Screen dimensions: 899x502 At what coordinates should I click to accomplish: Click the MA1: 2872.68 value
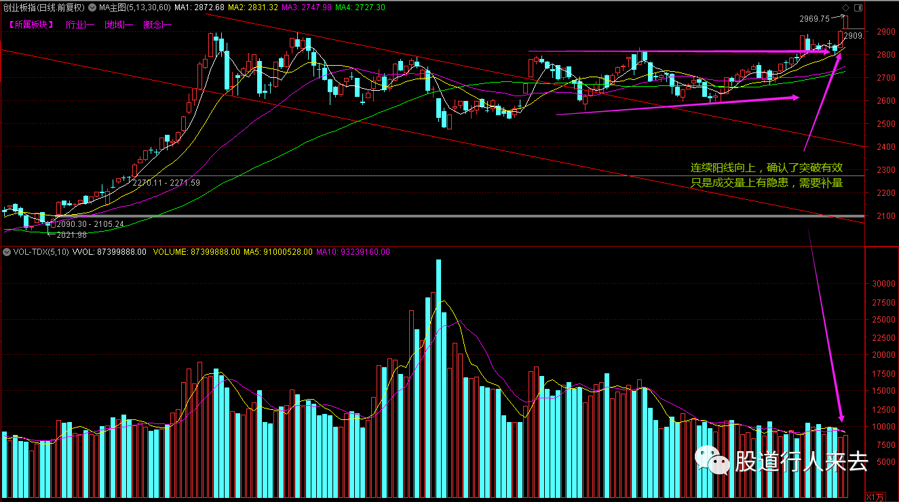pyautogui.click(x=199, y=7)
